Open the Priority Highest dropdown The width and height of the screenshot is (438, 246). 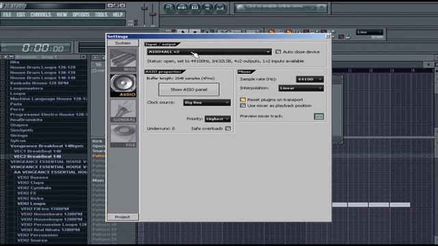click(x=218, y=119)
